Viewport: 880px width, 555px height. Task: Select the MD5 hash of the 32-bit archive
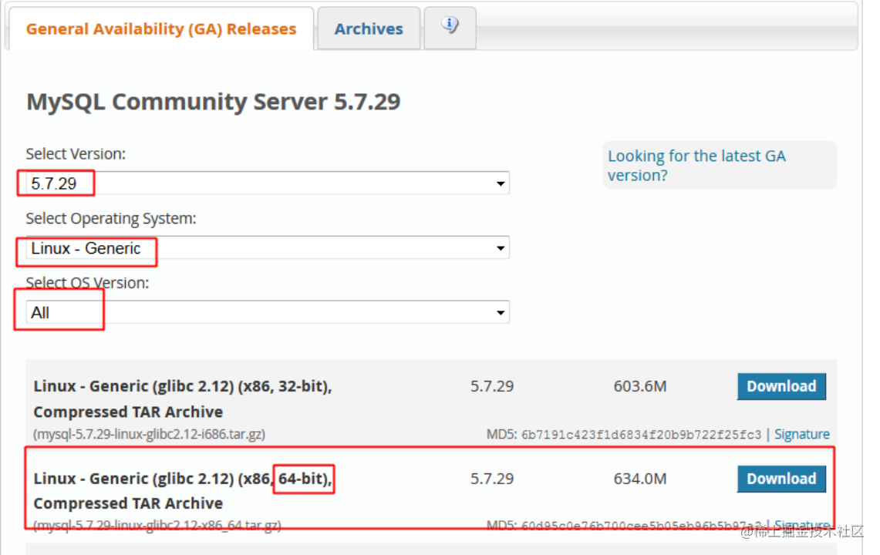pyautogui.click(x=641, y=435)
